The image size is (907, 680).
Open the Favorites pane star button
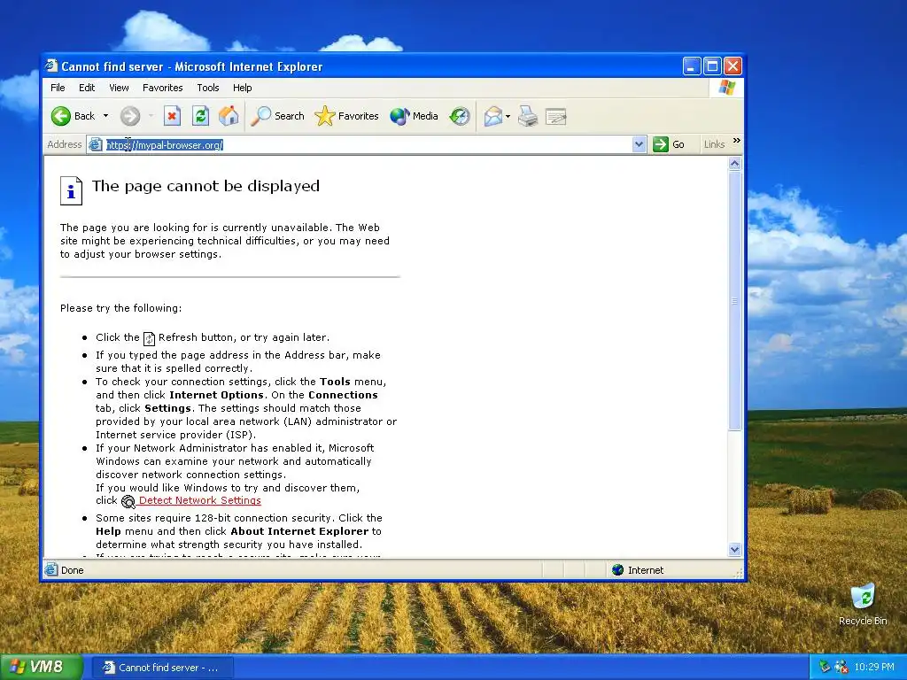[346, 116]
